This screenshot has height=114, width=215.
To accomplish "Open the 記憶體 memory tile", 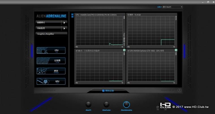I will [x=51, y=61].
